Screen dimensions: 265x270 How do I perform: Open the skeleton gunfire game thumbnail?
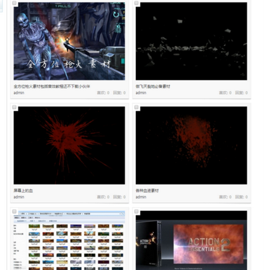69,41
